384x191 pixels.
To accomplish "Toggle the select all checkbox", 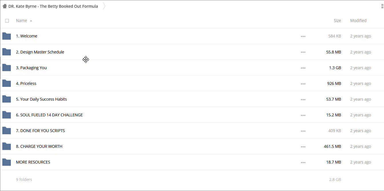I will pyautogui.click(x=7, y=21).
